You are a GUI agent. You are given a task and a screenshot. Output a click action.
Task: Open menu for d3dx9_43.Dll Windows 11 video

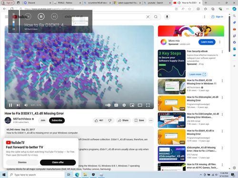222,81
